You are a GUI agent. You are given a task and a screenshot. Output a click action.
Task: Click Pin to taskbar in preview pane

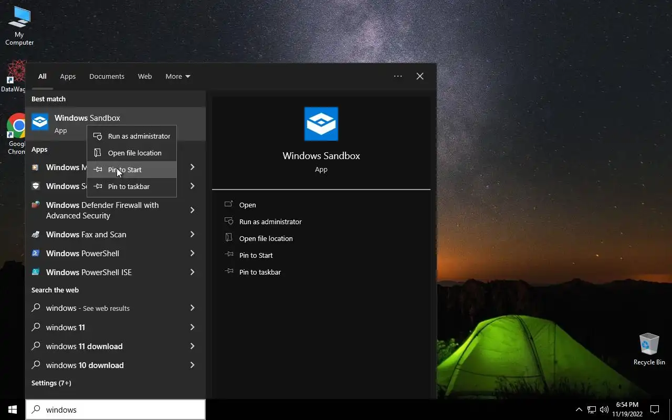click(x=260, y=272)
